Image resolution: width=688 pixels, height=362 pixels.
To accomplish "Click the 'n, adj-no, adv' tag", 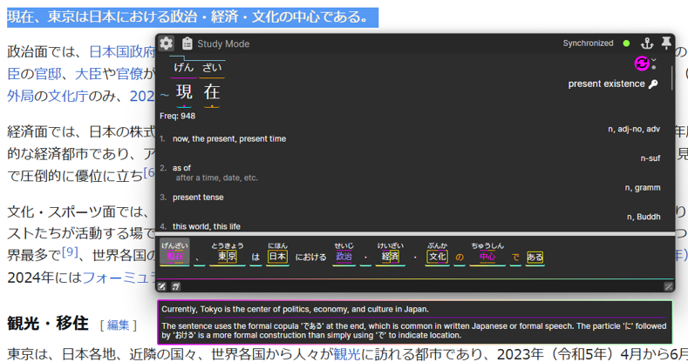I will point(634,129).
